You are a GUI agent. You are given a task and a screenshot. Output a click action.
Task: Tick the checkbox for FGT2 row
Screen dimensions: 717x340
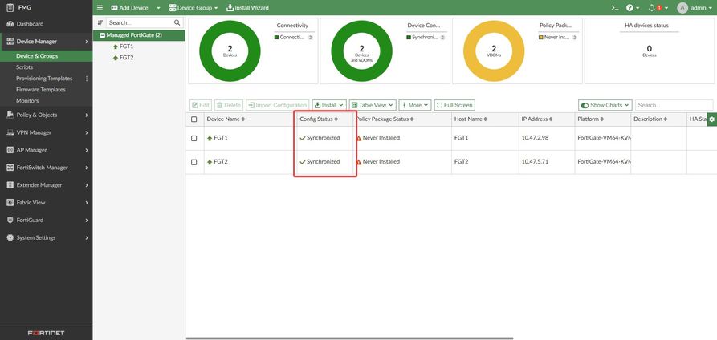coord(194,162)
